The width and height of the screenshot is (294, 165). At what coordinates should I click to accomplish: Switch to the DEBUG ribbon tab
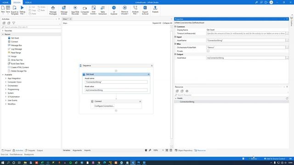(28, 2)
